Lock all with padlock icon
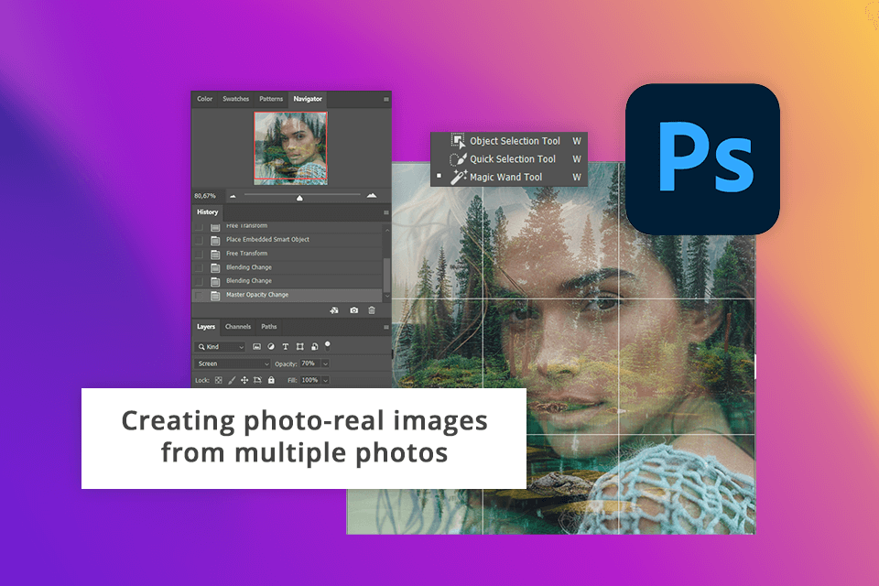The width and height of the screenshot is (879, 586). [271, 380]
